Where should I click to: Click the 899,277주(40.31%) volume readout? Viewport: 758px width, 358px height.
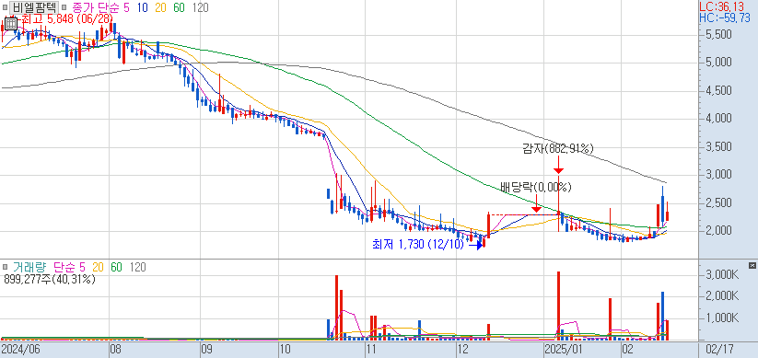click(x=50, y=279)
